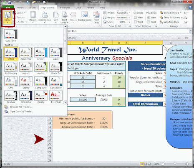This screenshot has width=194, height=168.
Task: Switch to Page Layout view in status bar
Action: pyautogui.click(x=146, y=164)
